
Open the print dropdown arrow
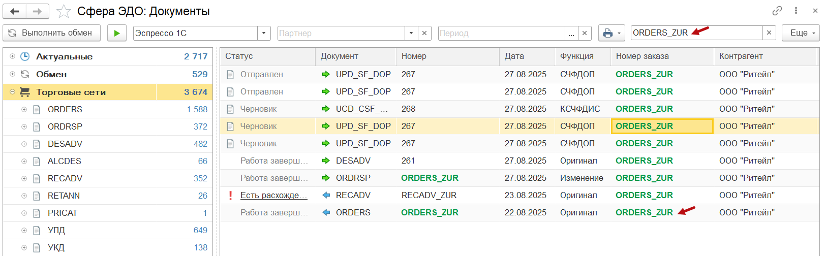tap(619, 34)
